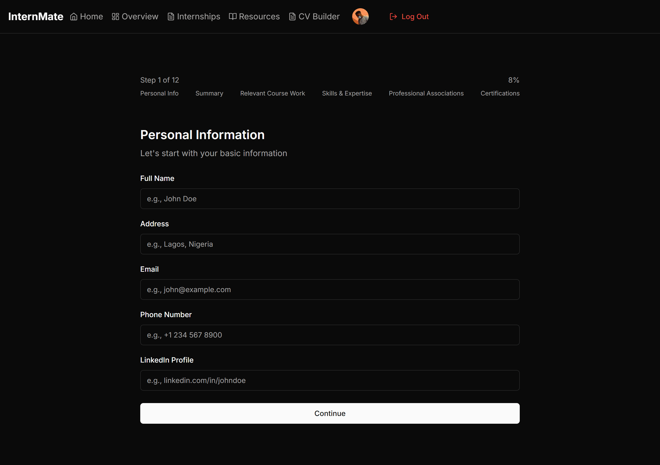Click the InternMate logo
This screenshot has height=465, width=660.
(35, 17)
